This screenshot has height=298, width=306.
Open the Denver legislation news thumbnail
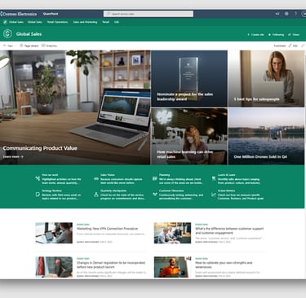(x=54, y=267)
